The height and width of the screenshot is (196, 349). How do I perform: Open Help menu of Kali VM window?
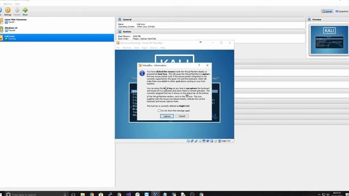pos(163,48)
